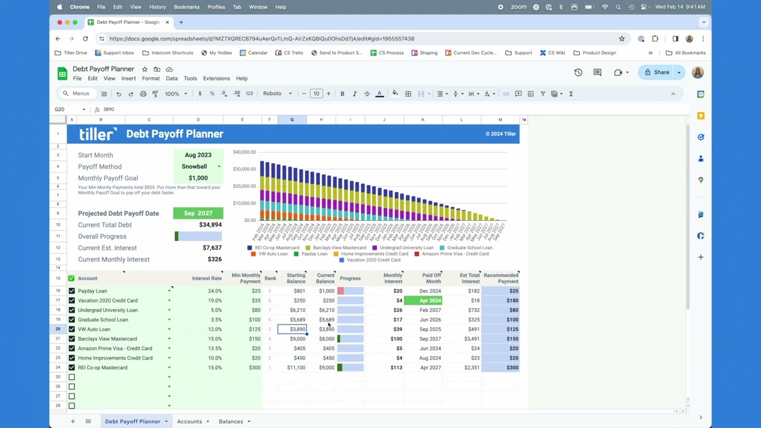Image resolution: width=761 pixels, height=428 pixels.
Task: Open the Tiller Drive bookmark
Action: [71, 53]
